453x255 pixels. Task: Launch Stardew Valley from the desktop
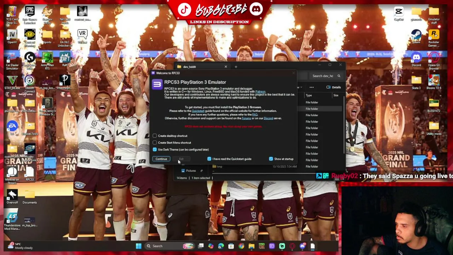point(47,15)
